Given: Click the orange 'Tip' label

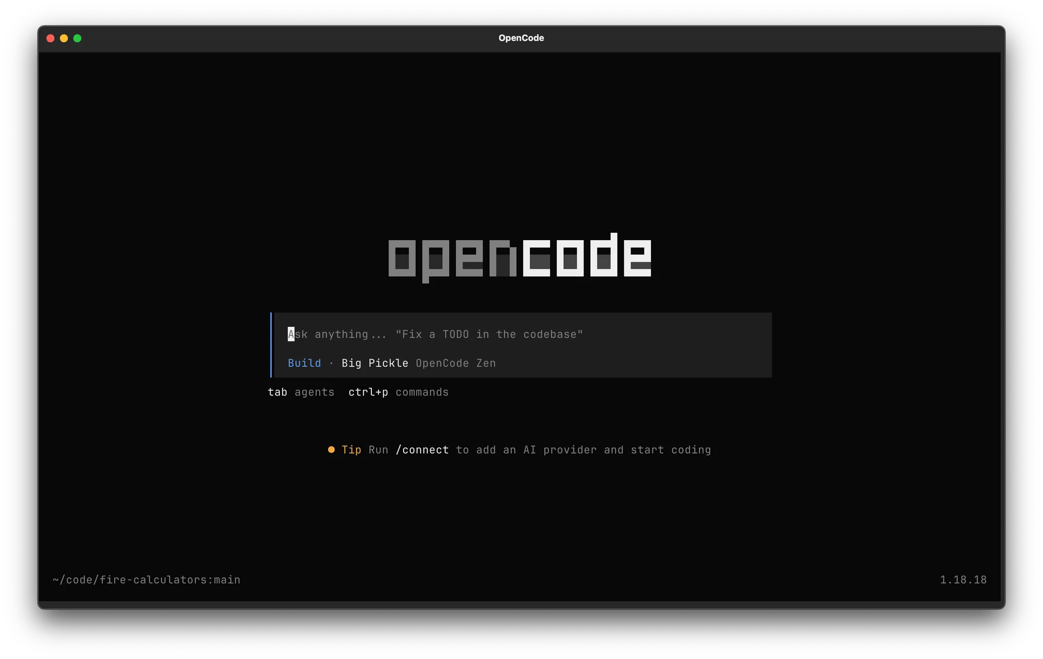Looking at the screenshot, I should [351, 450].
